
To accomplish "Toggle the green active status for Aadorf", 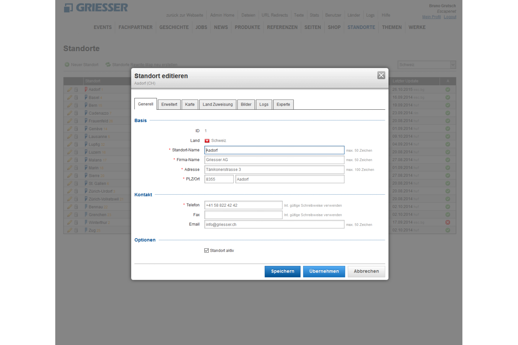I will click(448, 90).
